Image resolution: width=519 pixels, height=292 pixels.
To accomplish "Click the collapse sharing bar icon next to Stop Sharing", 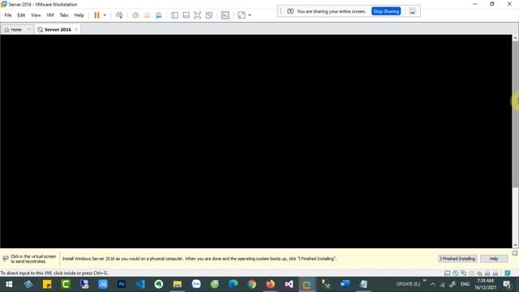I will click(413, 11).
